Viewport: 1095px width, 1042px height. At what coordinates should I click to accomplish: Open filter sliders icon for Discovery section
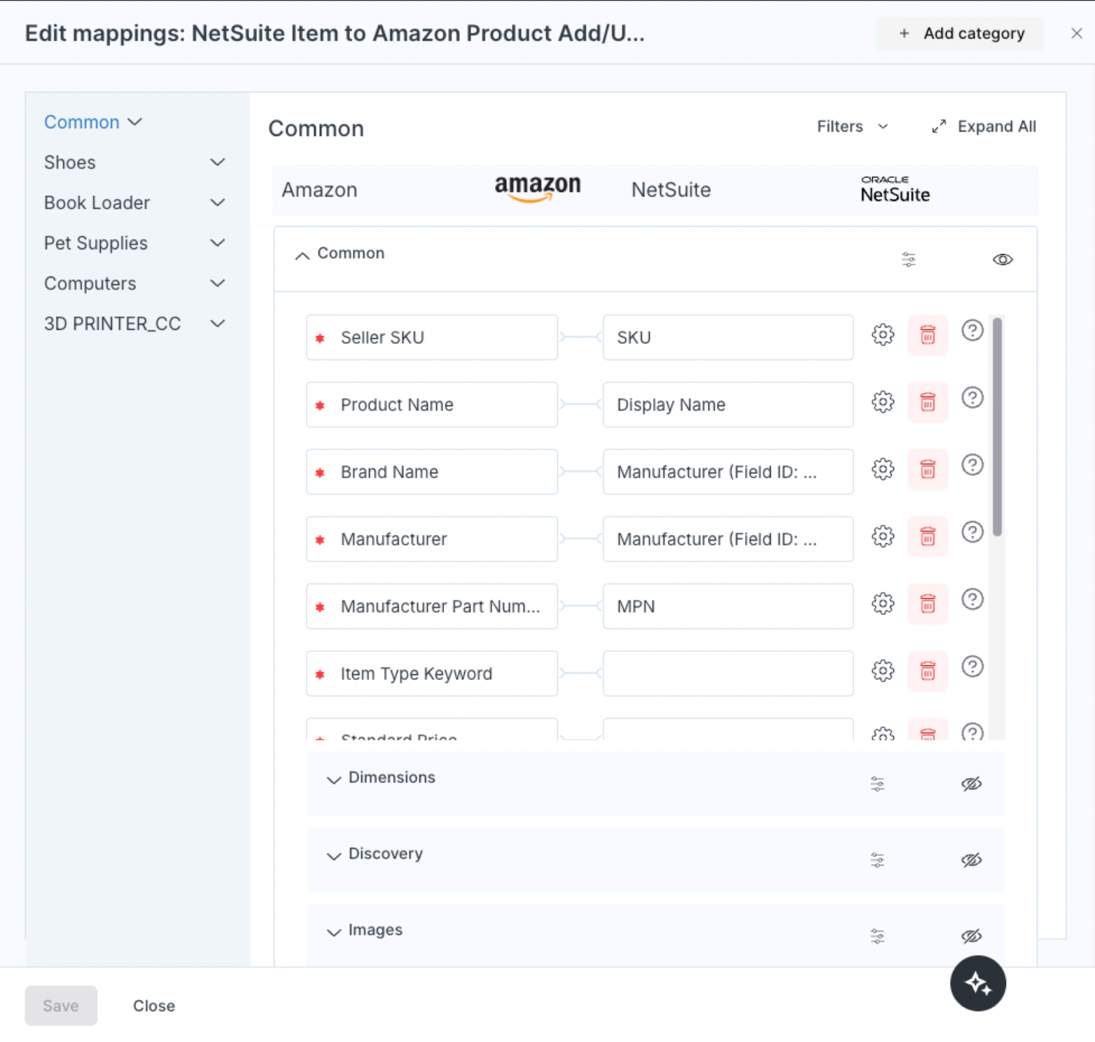point(877,861)
